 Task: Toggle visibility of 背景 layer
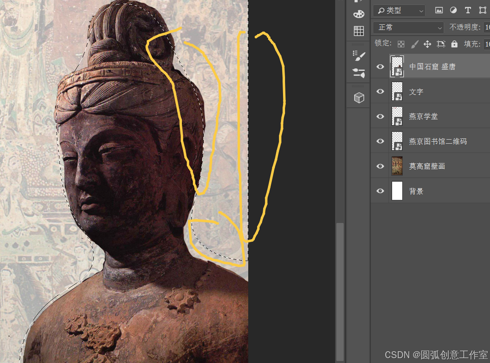[380, 191]
